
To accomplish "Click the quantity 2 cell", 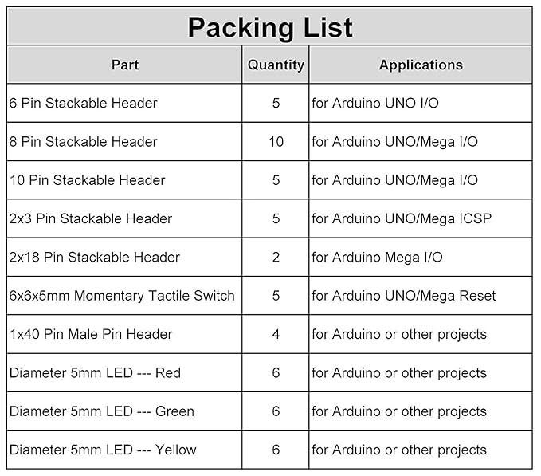I will point(276,257).
